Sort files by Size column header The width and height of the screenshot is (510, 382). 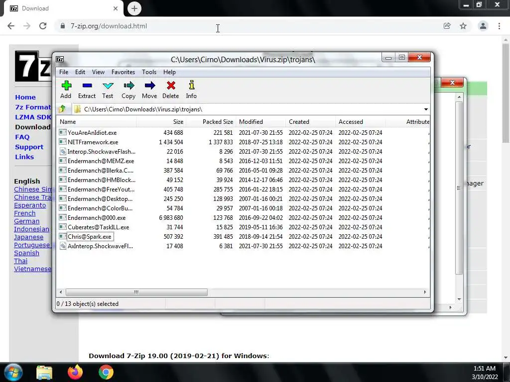(x=161, y=122)
